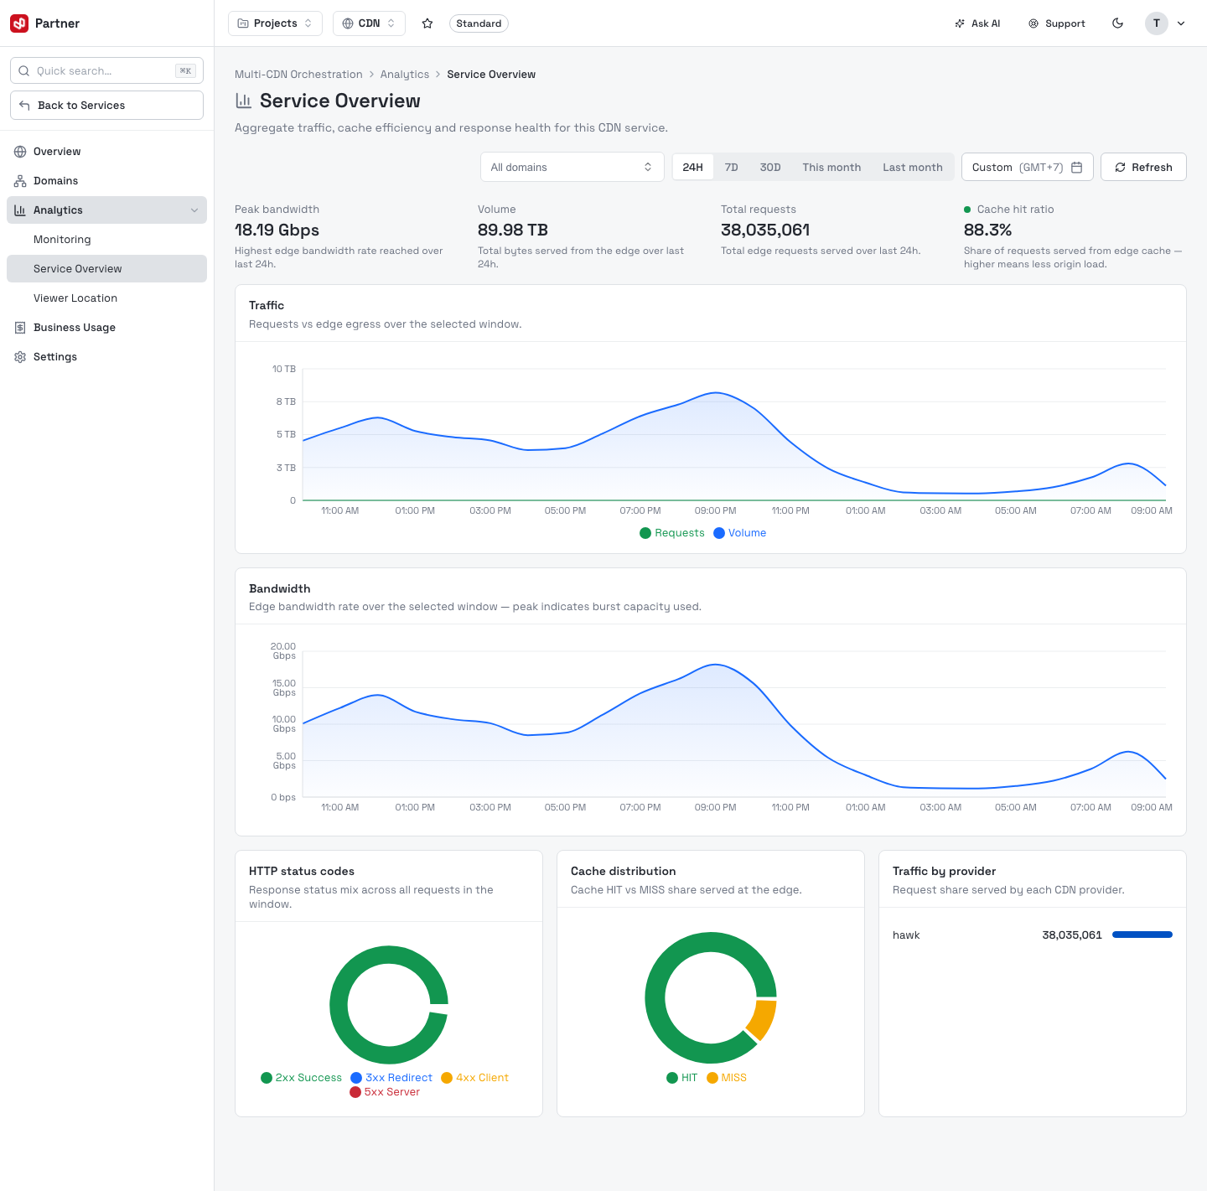Toggle Requests series in Traffic legend
Image resolution: width=1207 pixels, height=1191 pixels.
[672, 533]
